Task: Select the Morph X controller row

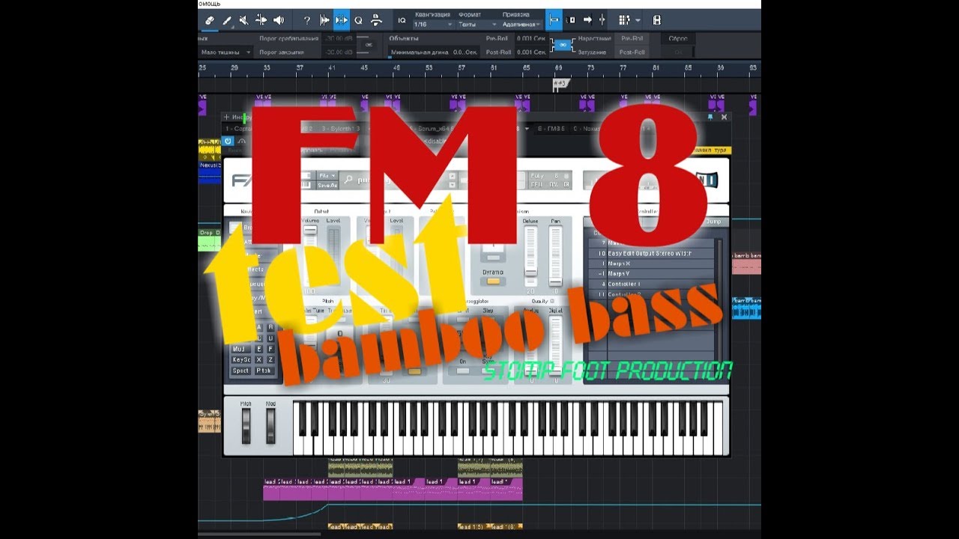Action: (x=650, y=264)
